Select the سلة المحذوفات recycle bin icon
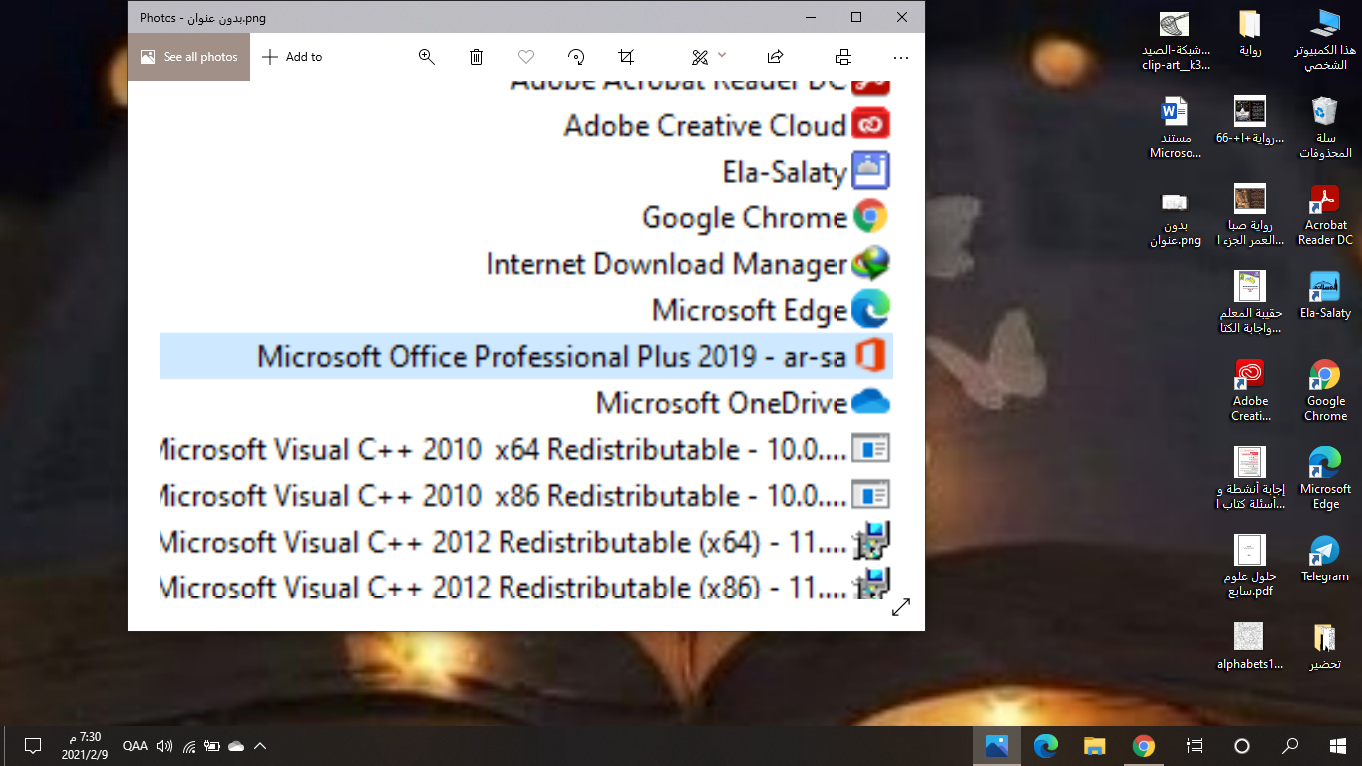 (x=1325, y=128)
